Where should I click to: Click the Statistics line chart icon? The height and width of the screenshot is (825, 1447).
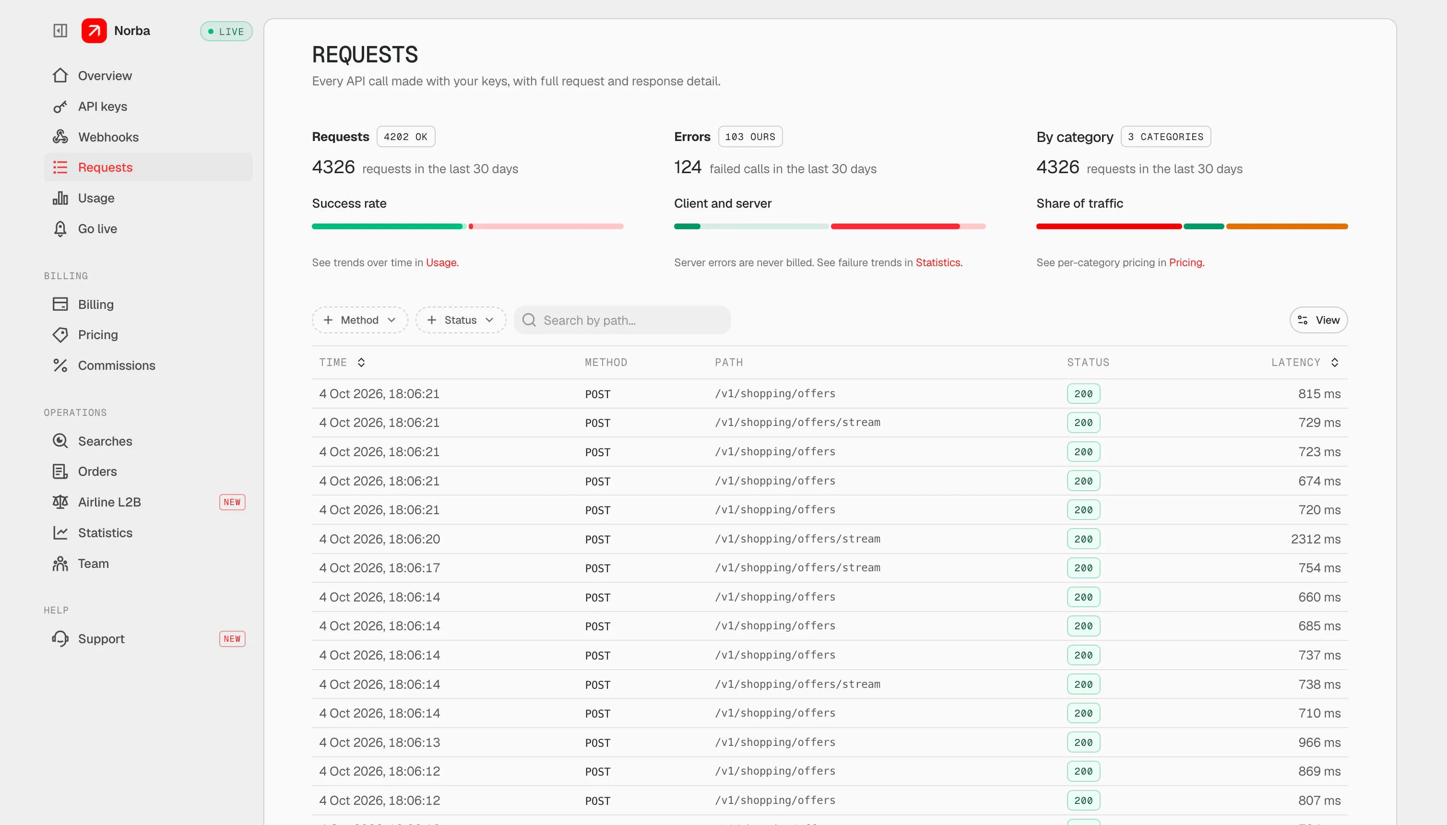pyautogui.click(x=60, y=532)
